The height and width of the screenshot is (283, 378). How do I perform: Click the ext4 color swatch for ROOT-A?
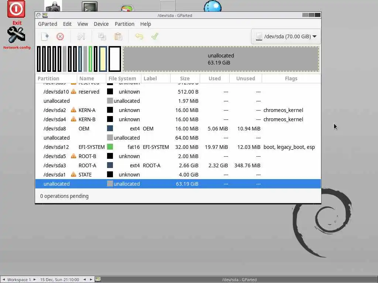click(x=110, y=165)
